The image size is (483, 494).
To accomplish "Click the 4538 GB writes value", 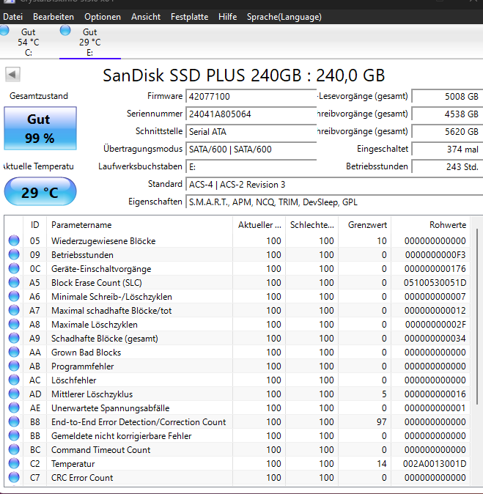I will (x=447, y=114).
